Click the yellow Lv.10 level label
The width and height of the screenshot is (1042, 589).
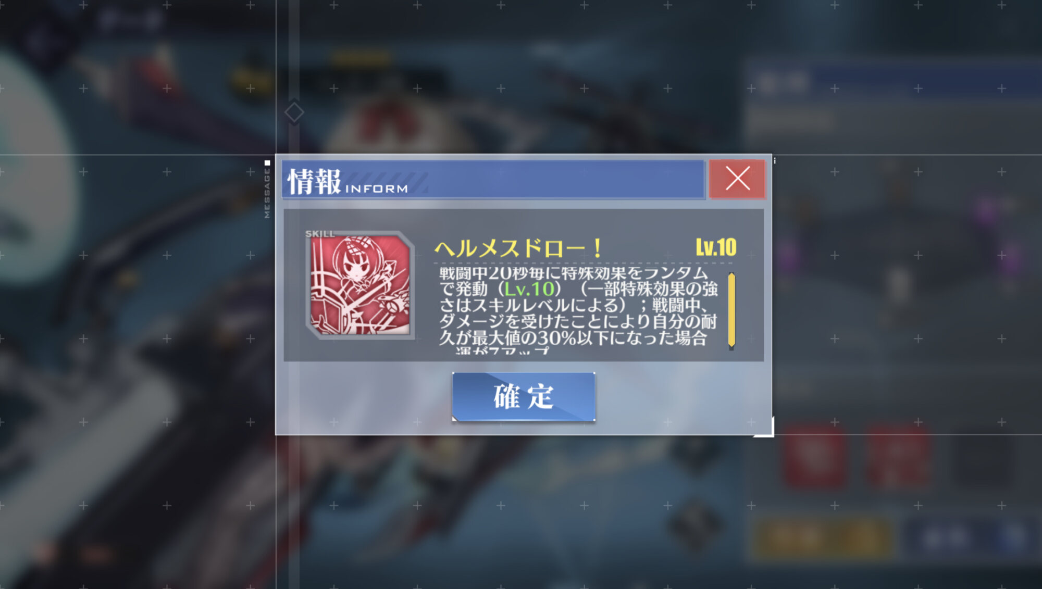point(716,247)
